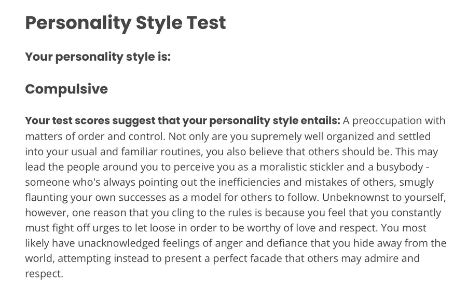The height and width of the screenshot is (290, 467).
Task: Select the 'Compulsive' result heading
Action: point(66,89)
